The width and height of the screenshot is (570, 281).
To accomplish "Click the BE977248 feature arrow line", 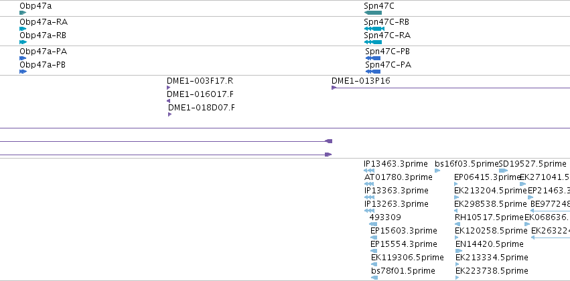I will pos(551,211).
